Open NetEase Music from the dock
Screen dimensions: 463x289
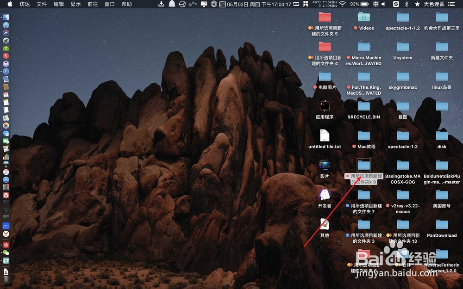pyautogui.click(x=6, y=245)
